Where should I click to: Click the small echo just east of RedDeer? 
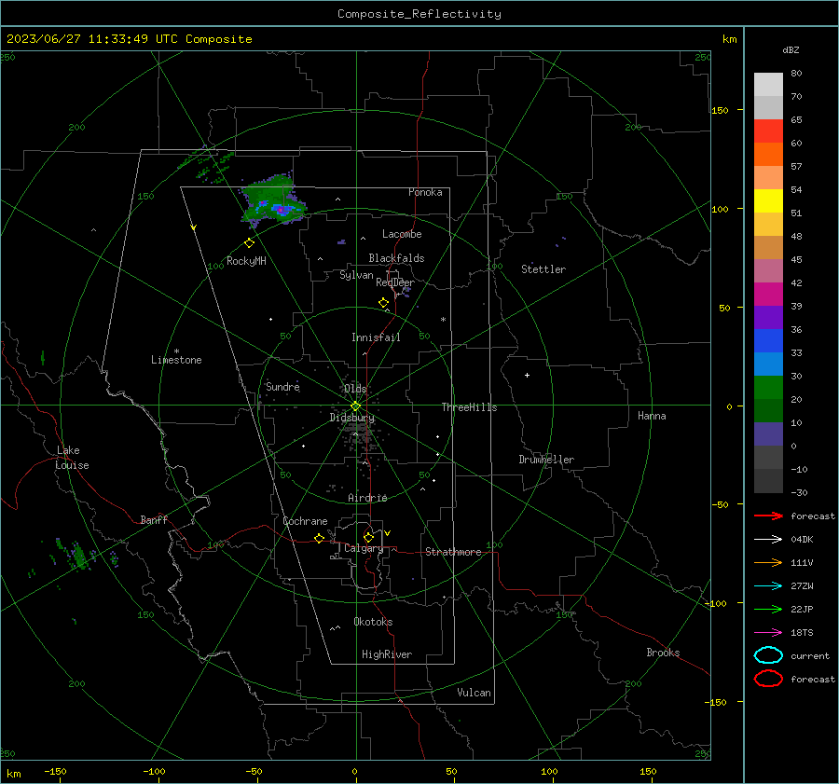tap(406, 292)
